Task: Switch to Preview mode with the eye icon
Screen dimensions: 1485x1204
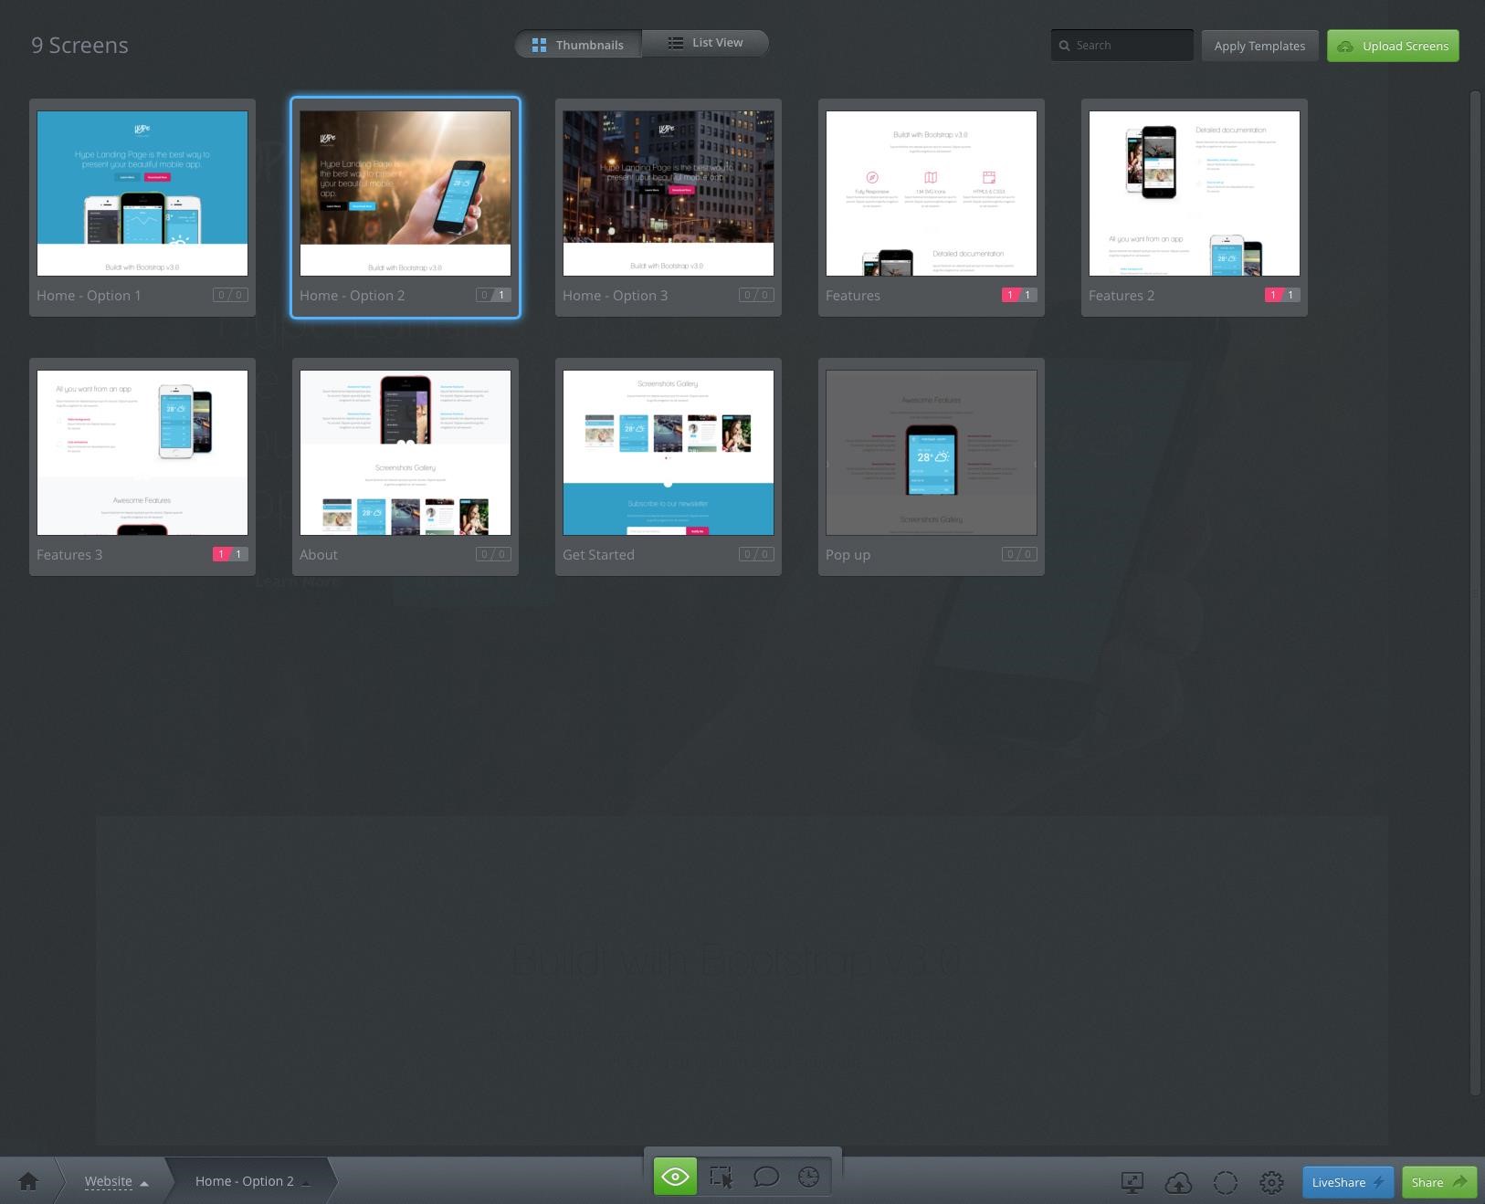Action: (x=674, y=1178)
